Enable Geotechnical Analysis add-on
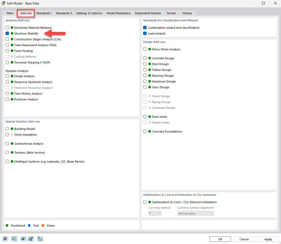Screen dimensions: 281x244 click(x=7, y=144)
